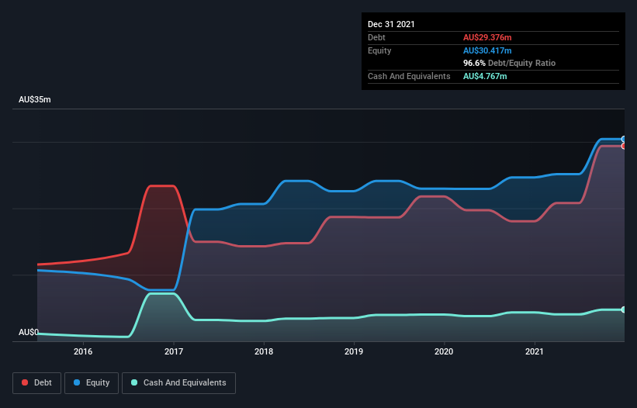This screenshot has width=637, height=408.
Task: Toggle the Equity series legend button
Action: click(92, 383)
